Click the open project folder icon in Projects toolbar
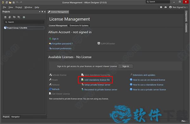Viewport: 190px width, 124px height. pos(14,17)
